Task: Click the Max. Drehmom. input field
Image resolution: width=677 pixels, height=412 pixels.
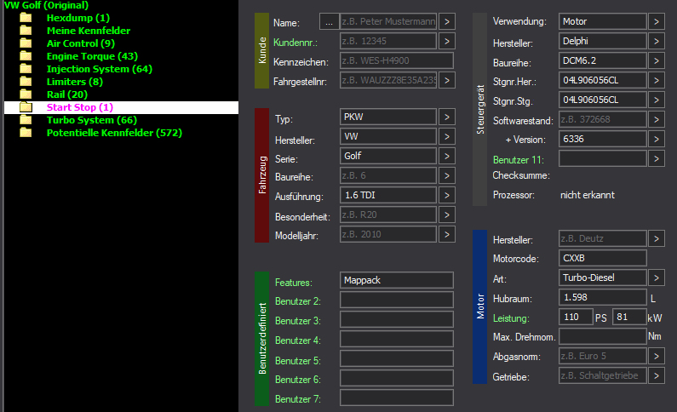Action: (603, 336)
